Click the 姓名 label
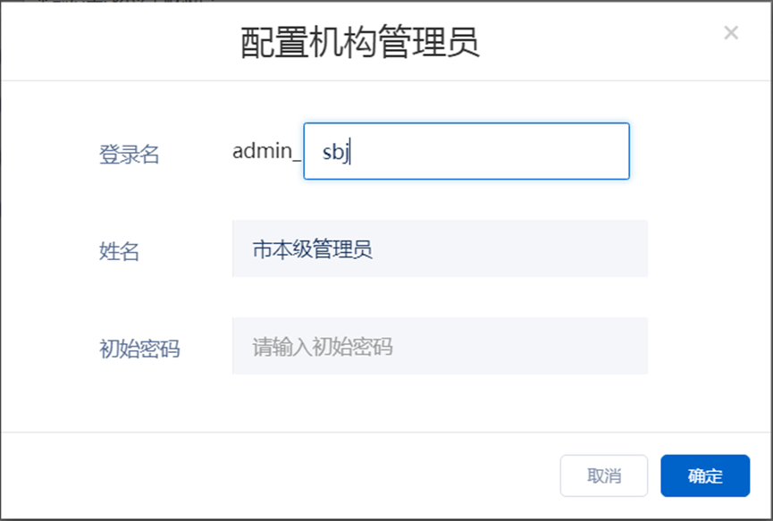 119,251
